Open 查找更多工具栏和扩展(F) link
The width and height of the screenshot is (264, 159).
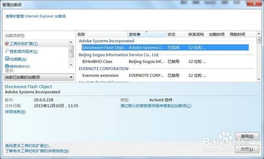pos(28,145)
